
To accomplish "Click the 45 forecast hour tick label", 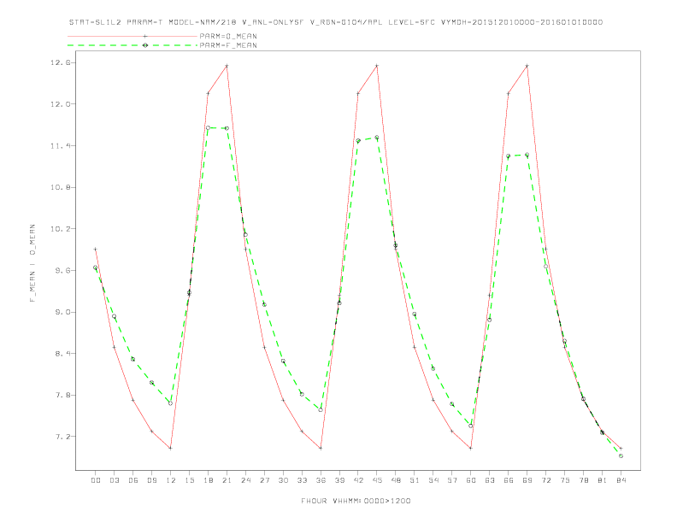I will [x=377, y=480].
